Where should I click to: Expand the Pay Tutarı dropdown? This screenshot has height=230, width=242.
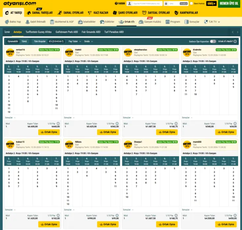tap(74, 41)
